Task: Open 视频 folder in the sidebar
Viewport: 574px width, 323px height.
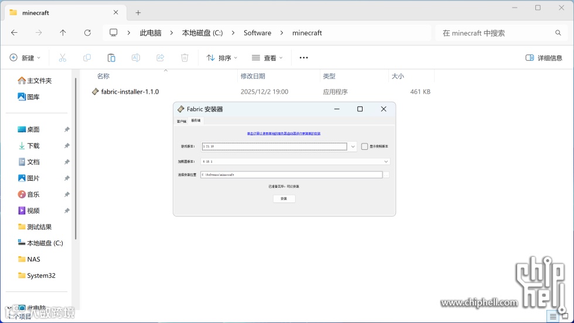Action: (29, 211)
